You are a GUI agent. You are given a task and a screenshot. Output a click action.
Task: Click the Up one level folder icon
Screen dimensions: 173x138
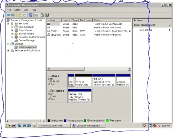click(19, 15)
